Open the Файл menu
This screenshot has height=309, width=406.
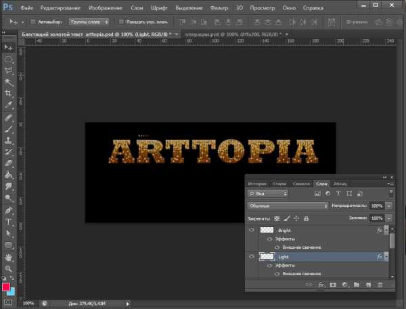(x=26, y=7)
